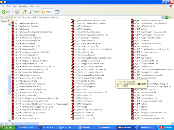Viewport: 174px width, 130px height.
Task: Click the Start button
Action: coord(8,128)
